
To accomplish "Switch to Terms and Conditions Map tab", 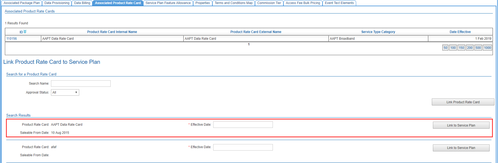I will click(x=234, y=3).
